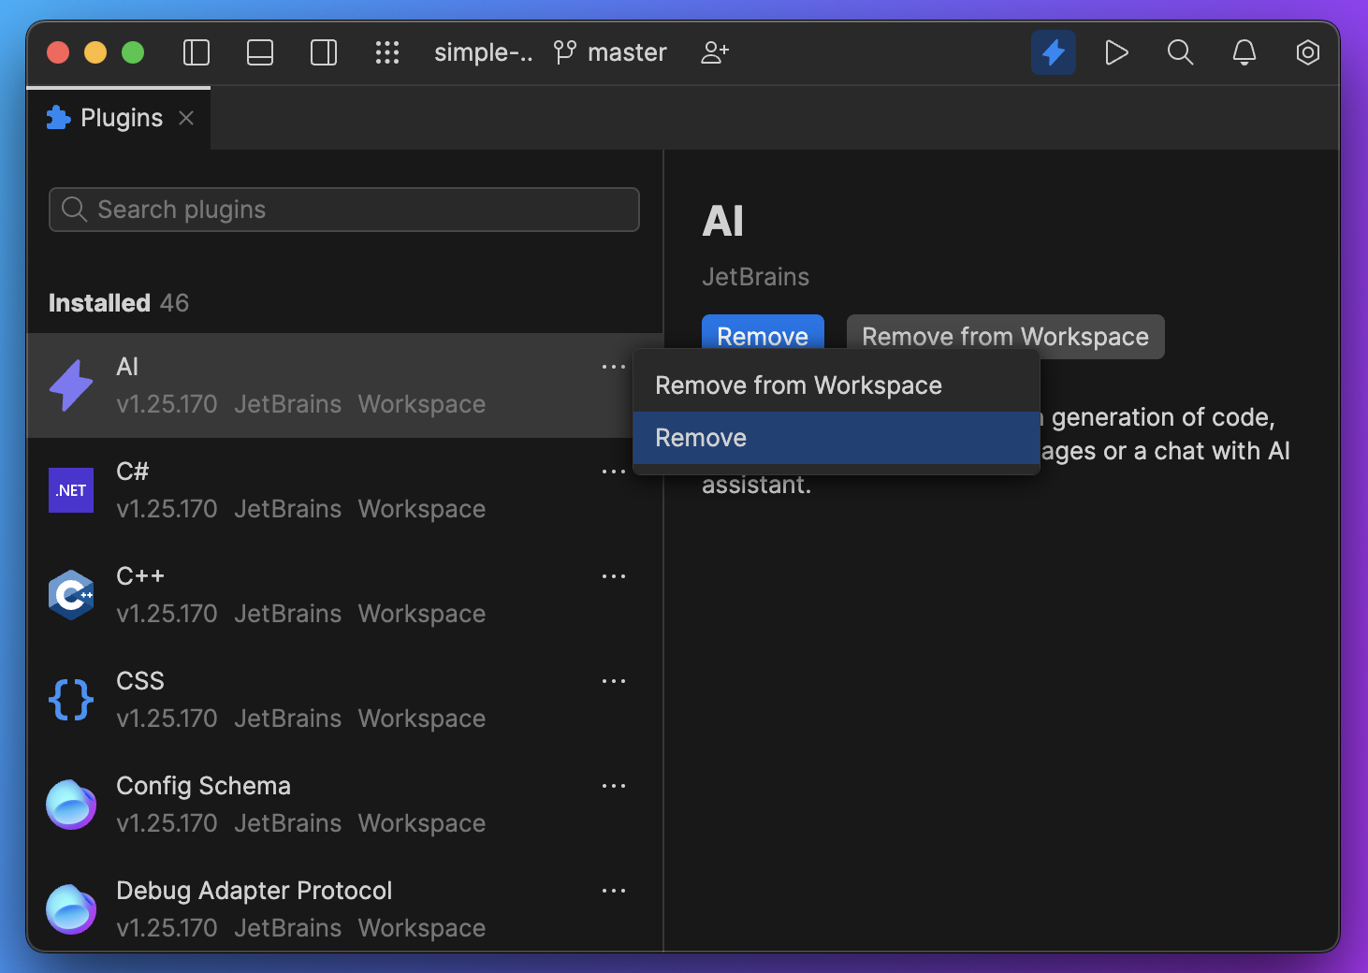Image resolution: width=1368 pixels, height=973 pixels.
Task: Click the Plugins tab puzzle icon
Action: [58, 118]
